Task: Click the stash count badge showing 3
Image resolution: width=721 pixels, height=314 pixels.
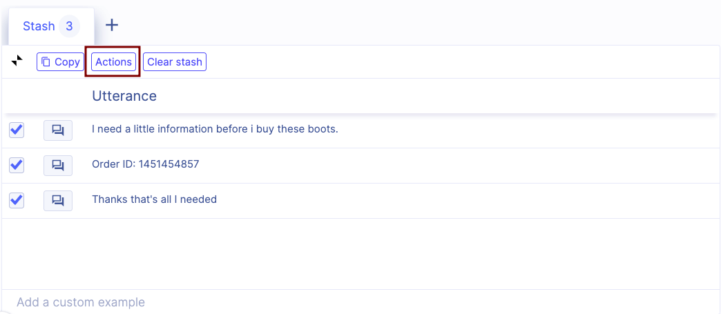Action: coord(69,26)
